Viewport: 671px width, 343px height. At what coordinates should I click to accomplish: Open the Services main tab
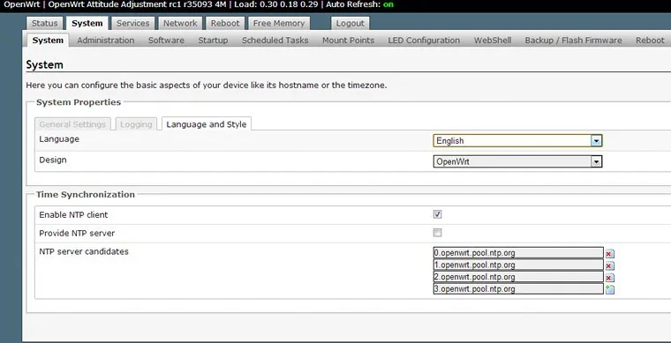point(133,24)
